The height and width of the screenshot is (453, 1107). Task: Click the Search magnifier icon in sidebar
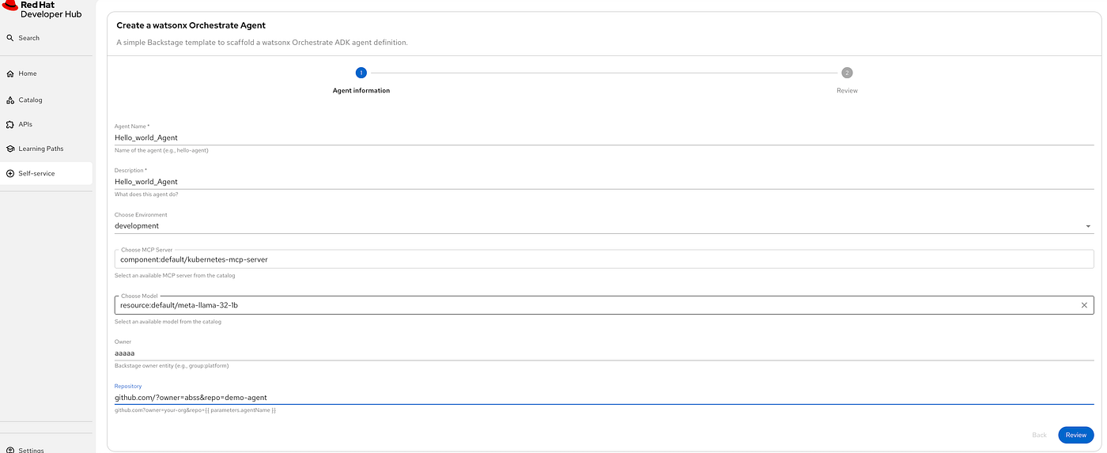point(10,38)
